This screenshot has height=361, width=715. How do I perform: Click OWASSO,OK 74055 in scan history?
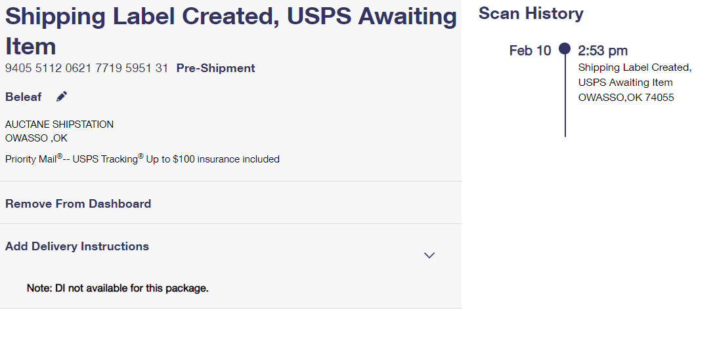click(x=626, y=98)
